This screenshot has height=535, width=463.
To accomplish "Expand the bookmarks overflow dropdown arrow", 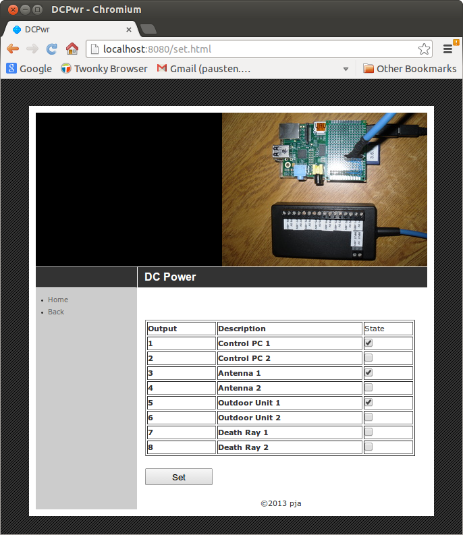I will (346, 69).
